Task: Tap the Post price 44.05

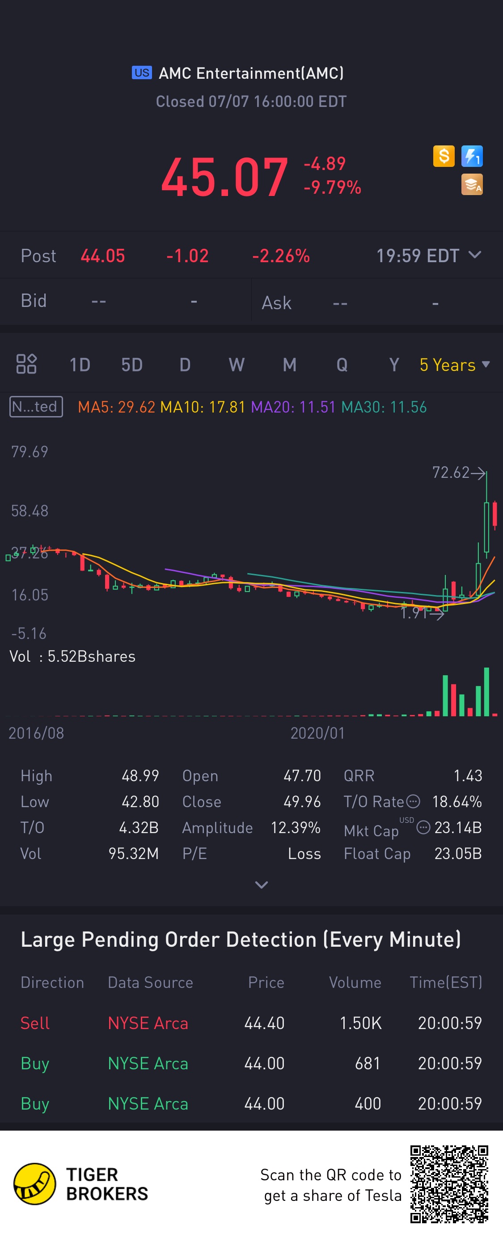Action: (x=103, y=255)
